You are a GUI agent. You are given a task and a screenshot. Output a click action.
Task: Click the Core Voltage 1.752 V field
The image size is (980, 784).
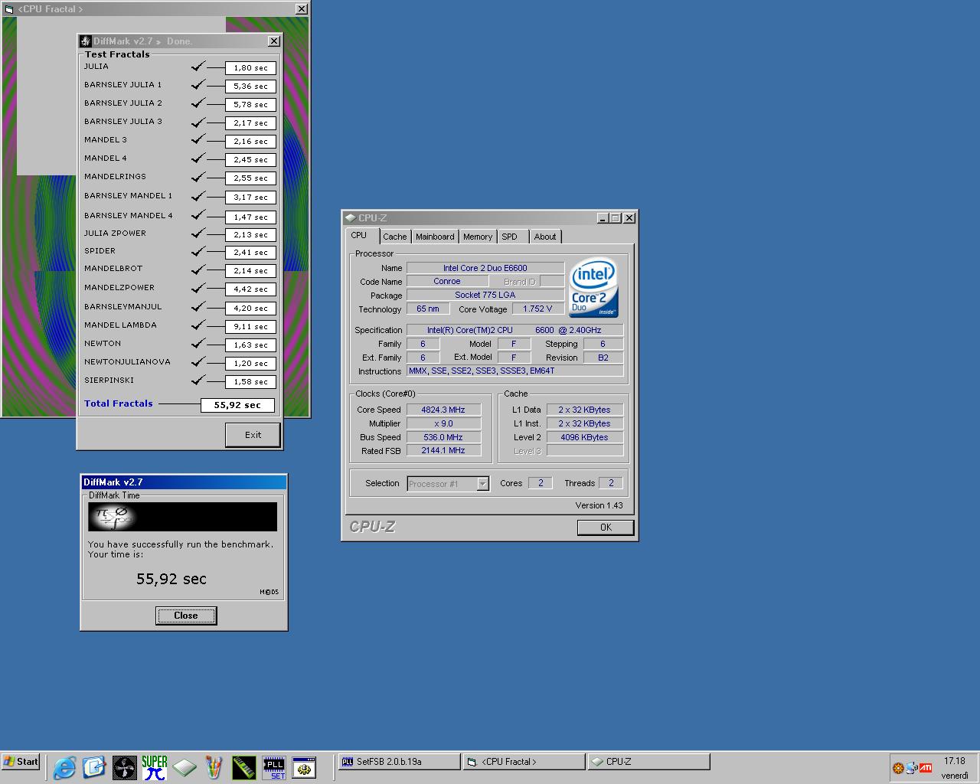tap(537, 309)
